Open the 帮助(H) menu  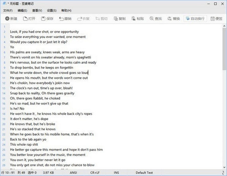(x=66, y=10)
